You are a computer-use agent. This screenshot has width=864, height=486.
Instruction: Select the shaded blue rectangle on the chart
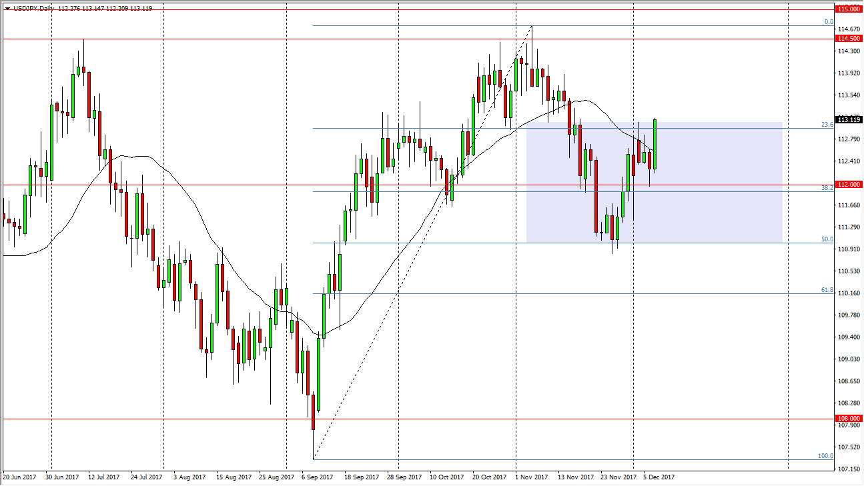coord(655,182)
